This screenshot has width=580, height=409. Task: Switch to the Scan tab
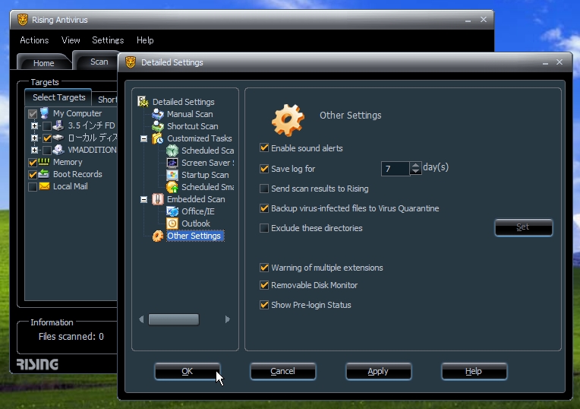97,62
